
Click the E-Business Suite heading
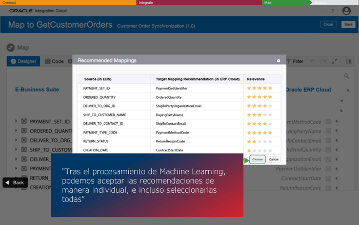click(37, 89)
